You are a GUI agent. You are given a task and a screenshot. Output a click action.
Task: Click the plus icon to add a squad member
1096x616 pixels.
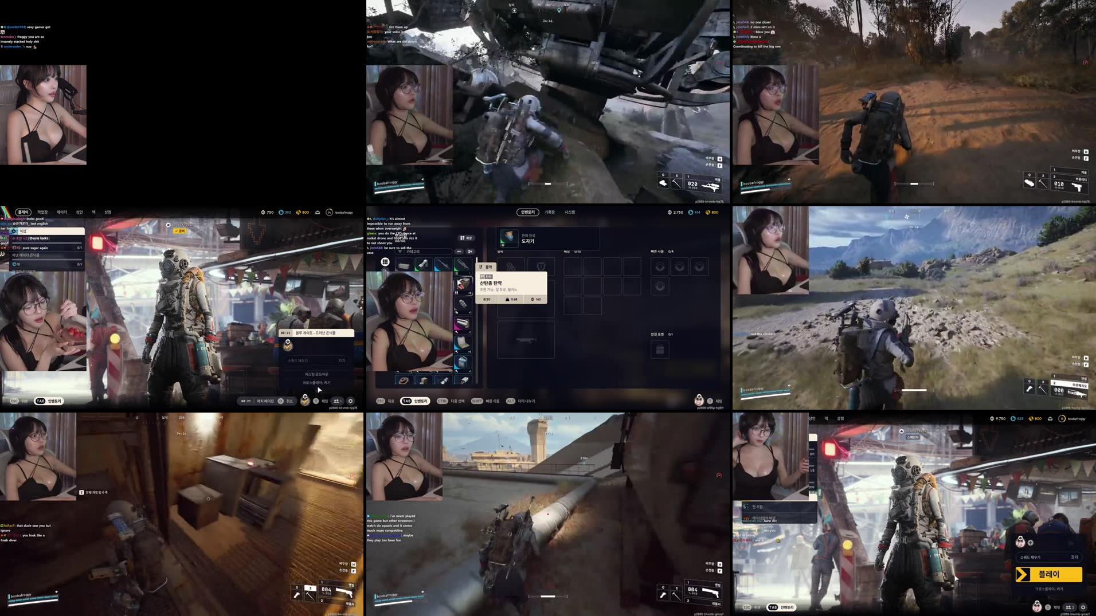click(x=1031, y=542)
